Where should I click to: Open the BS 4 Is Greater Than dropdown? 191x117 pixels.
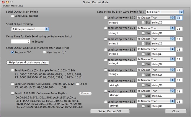coord(156,59)
